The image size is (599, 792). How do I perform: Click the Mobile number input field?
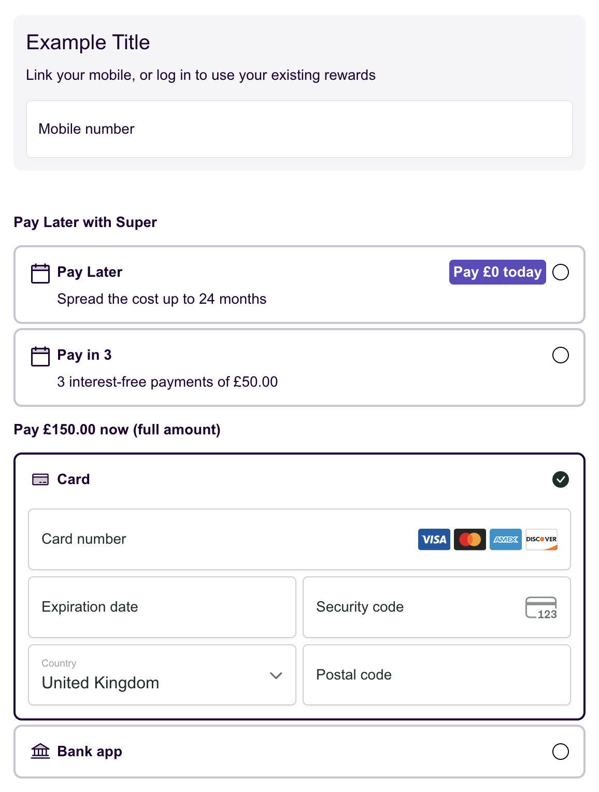tap(299, 129)
